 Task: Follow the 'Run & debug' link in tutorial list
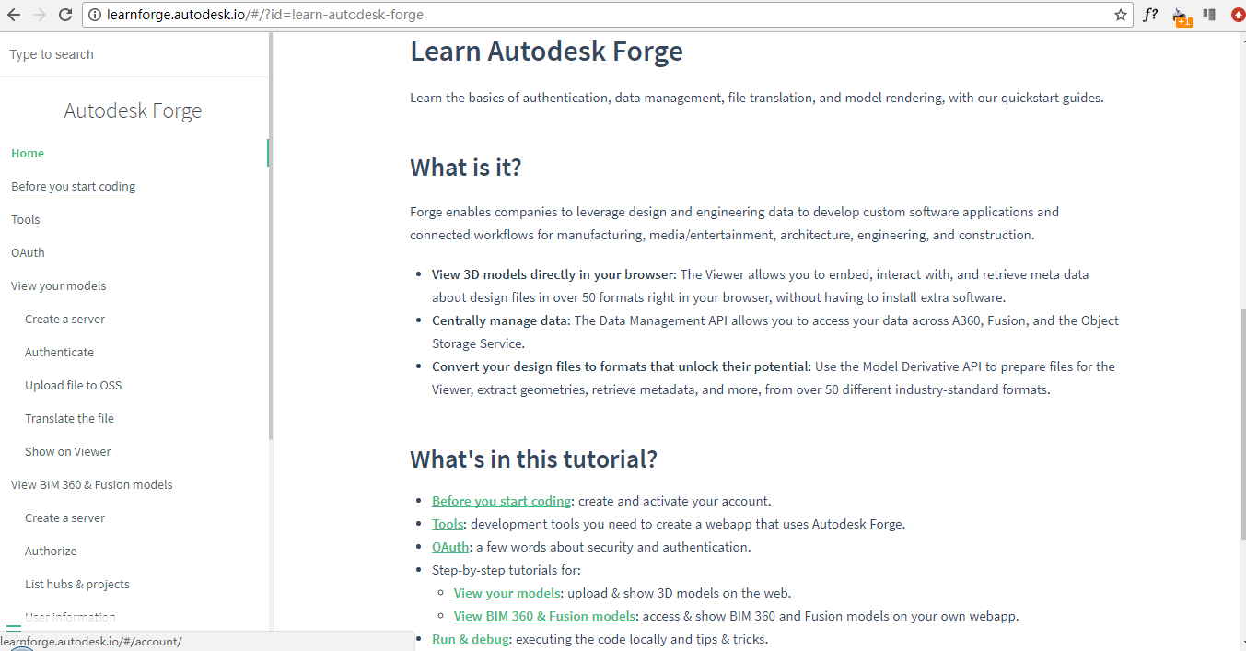point(470,639)
